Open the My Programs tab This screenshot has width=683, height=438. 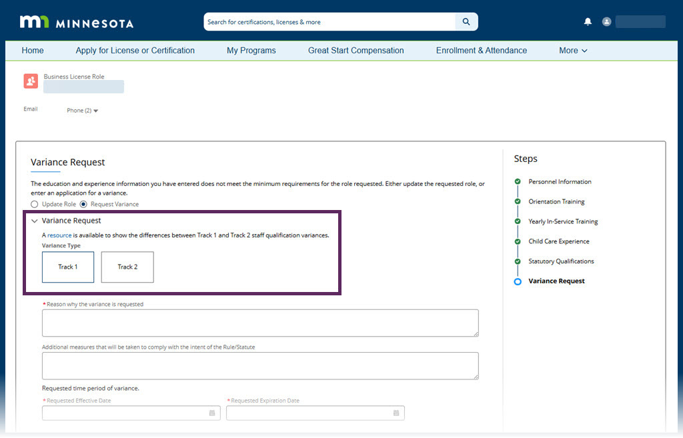coord(251,51)
